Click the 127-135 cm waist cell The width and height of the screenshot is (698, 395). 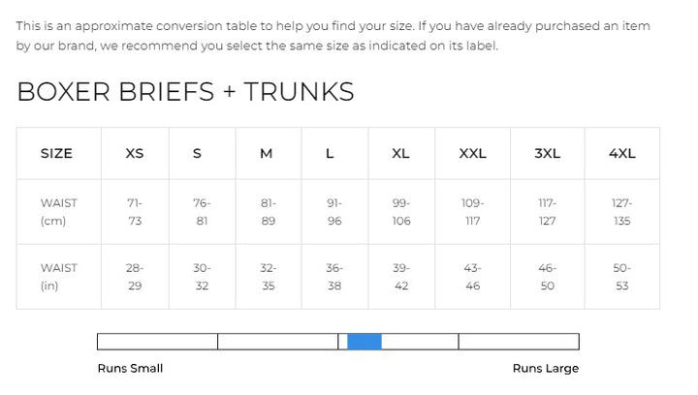coord(621,212)
